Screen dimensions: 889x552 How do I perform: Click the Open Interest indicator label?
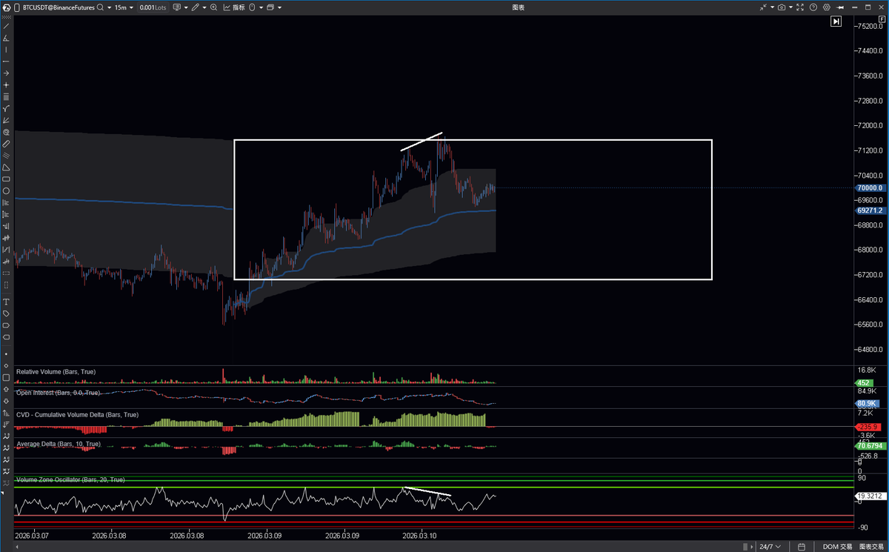(59, 392)
